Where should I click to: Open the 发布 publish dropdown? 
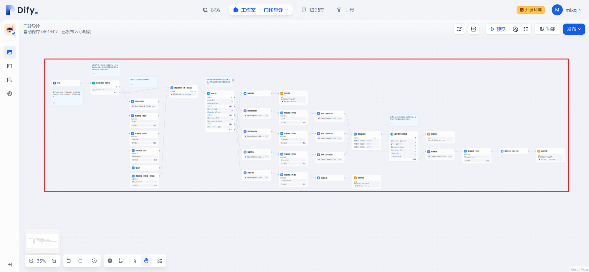coord(574,29)
